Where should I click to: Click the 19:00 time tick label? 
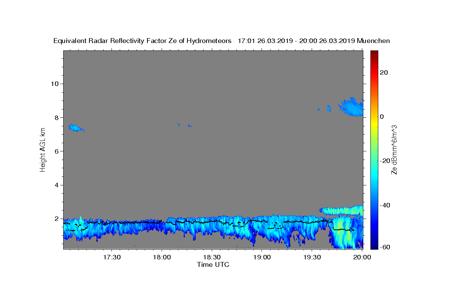click(x=262, y=258)
